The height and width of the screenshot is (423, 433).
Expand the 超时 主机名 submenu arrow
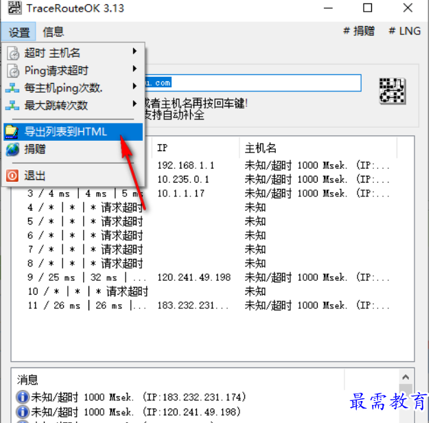tap(134, 51)
